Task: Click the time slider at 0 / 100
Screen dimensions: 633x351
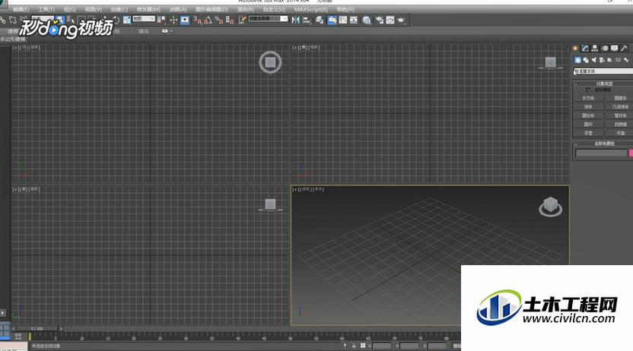Action: (x=37, y=329)
